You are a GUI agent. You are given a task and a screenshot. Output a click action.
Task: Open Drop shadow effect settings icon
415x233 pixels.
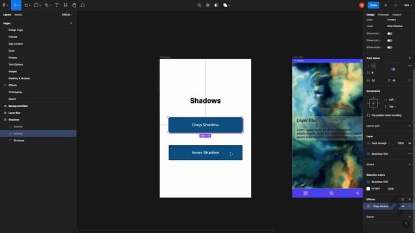[x=368, y=206]
